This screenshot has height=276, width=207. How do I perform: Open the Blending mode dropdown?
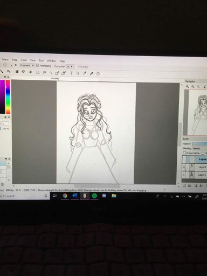point(199,149)
